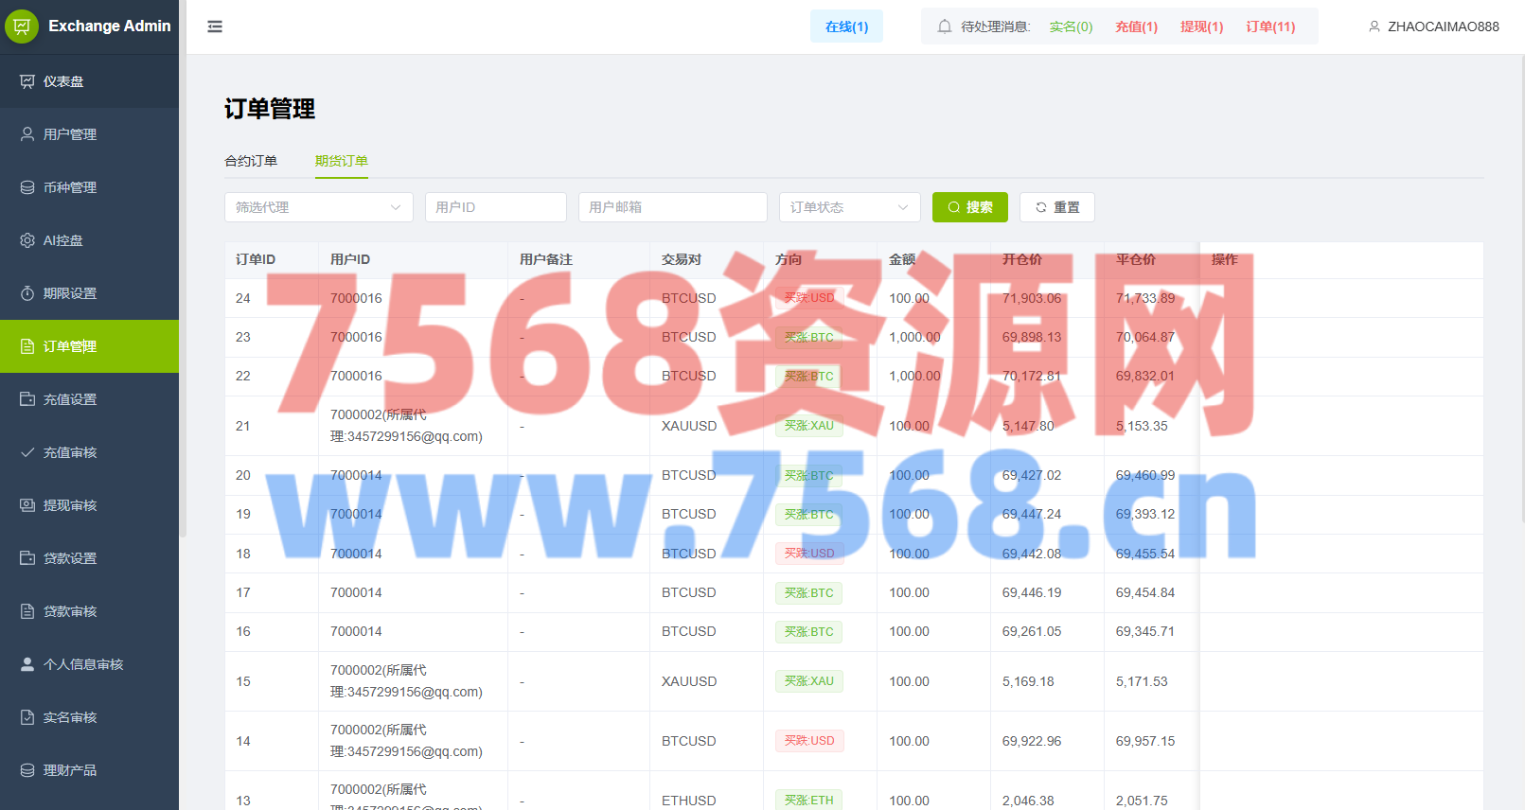Click the green 搜索 button
This screenshot has height=810, width=1525.
tap(969, 207)
